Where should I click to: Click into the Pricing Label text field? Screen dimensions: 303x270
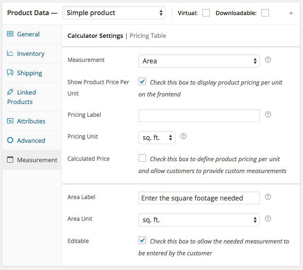click(199, 115)
